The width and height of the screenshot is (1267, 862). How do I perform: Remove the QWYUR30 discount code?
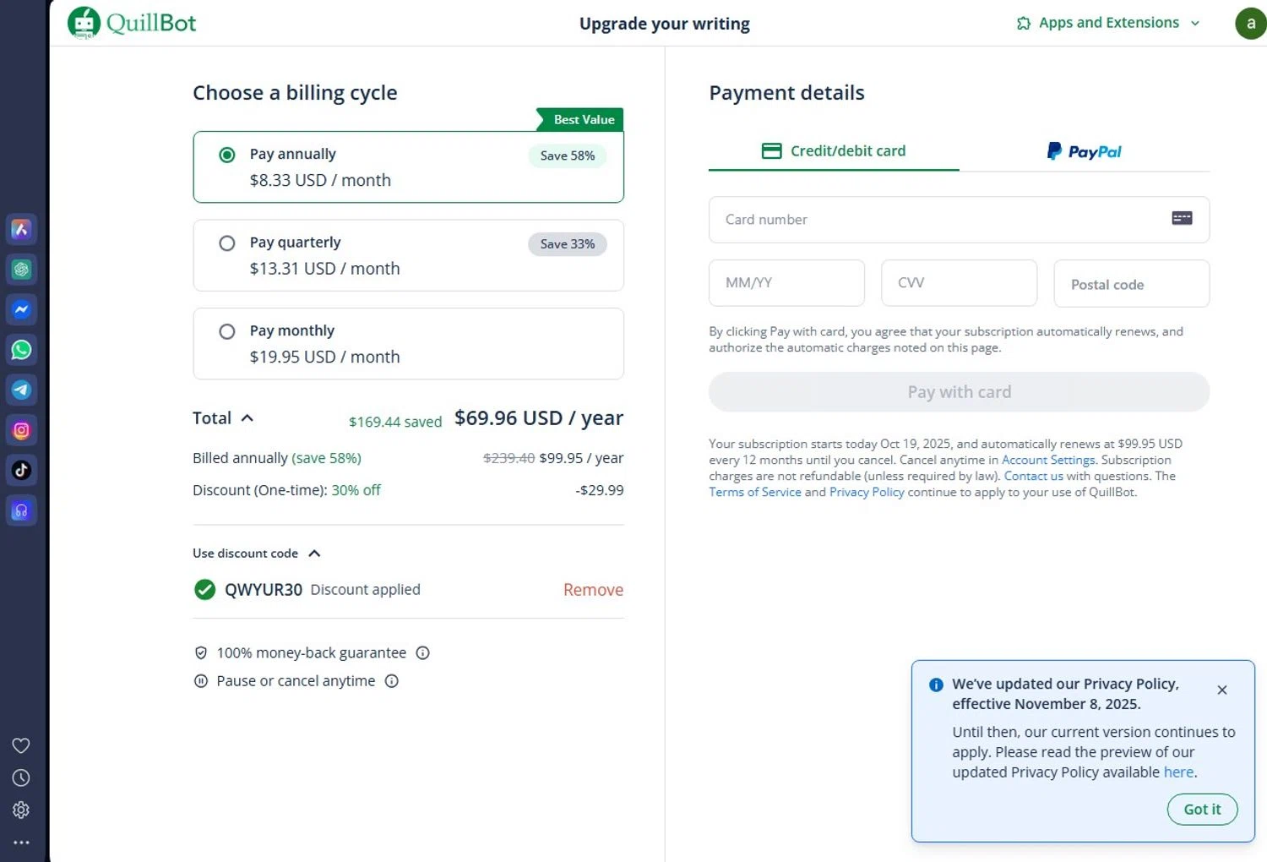[593, 590]
